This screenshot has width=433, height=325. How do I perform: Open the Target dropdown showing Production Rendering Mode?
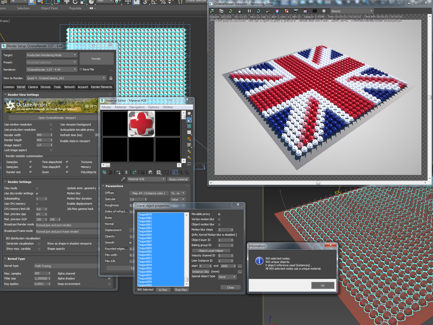tap(52, 55)
